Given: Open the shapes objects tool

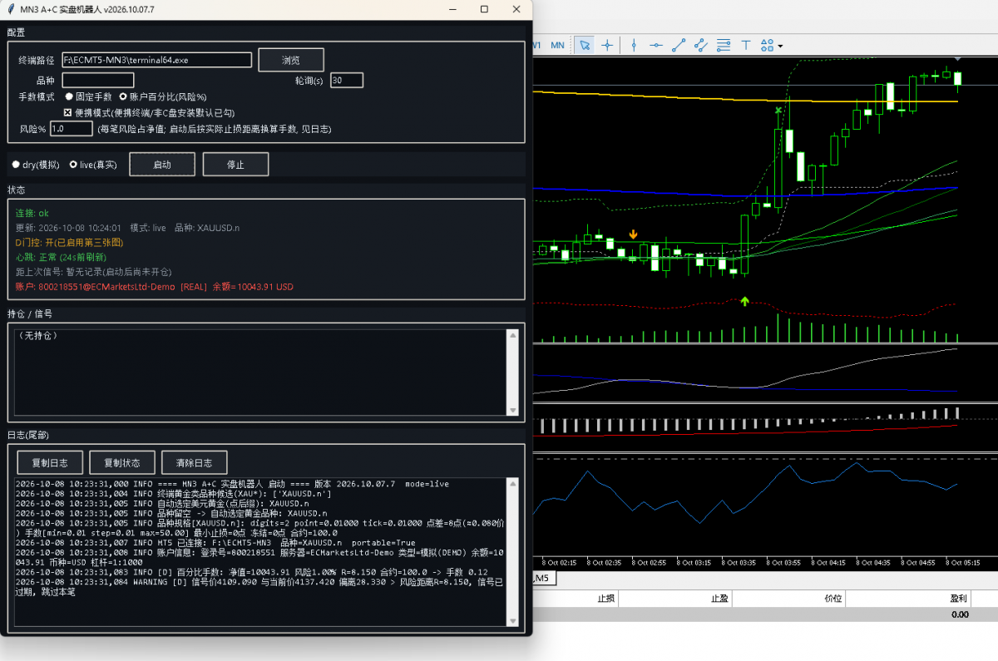Looking at the screenshot, I should [x=767, y=45].
